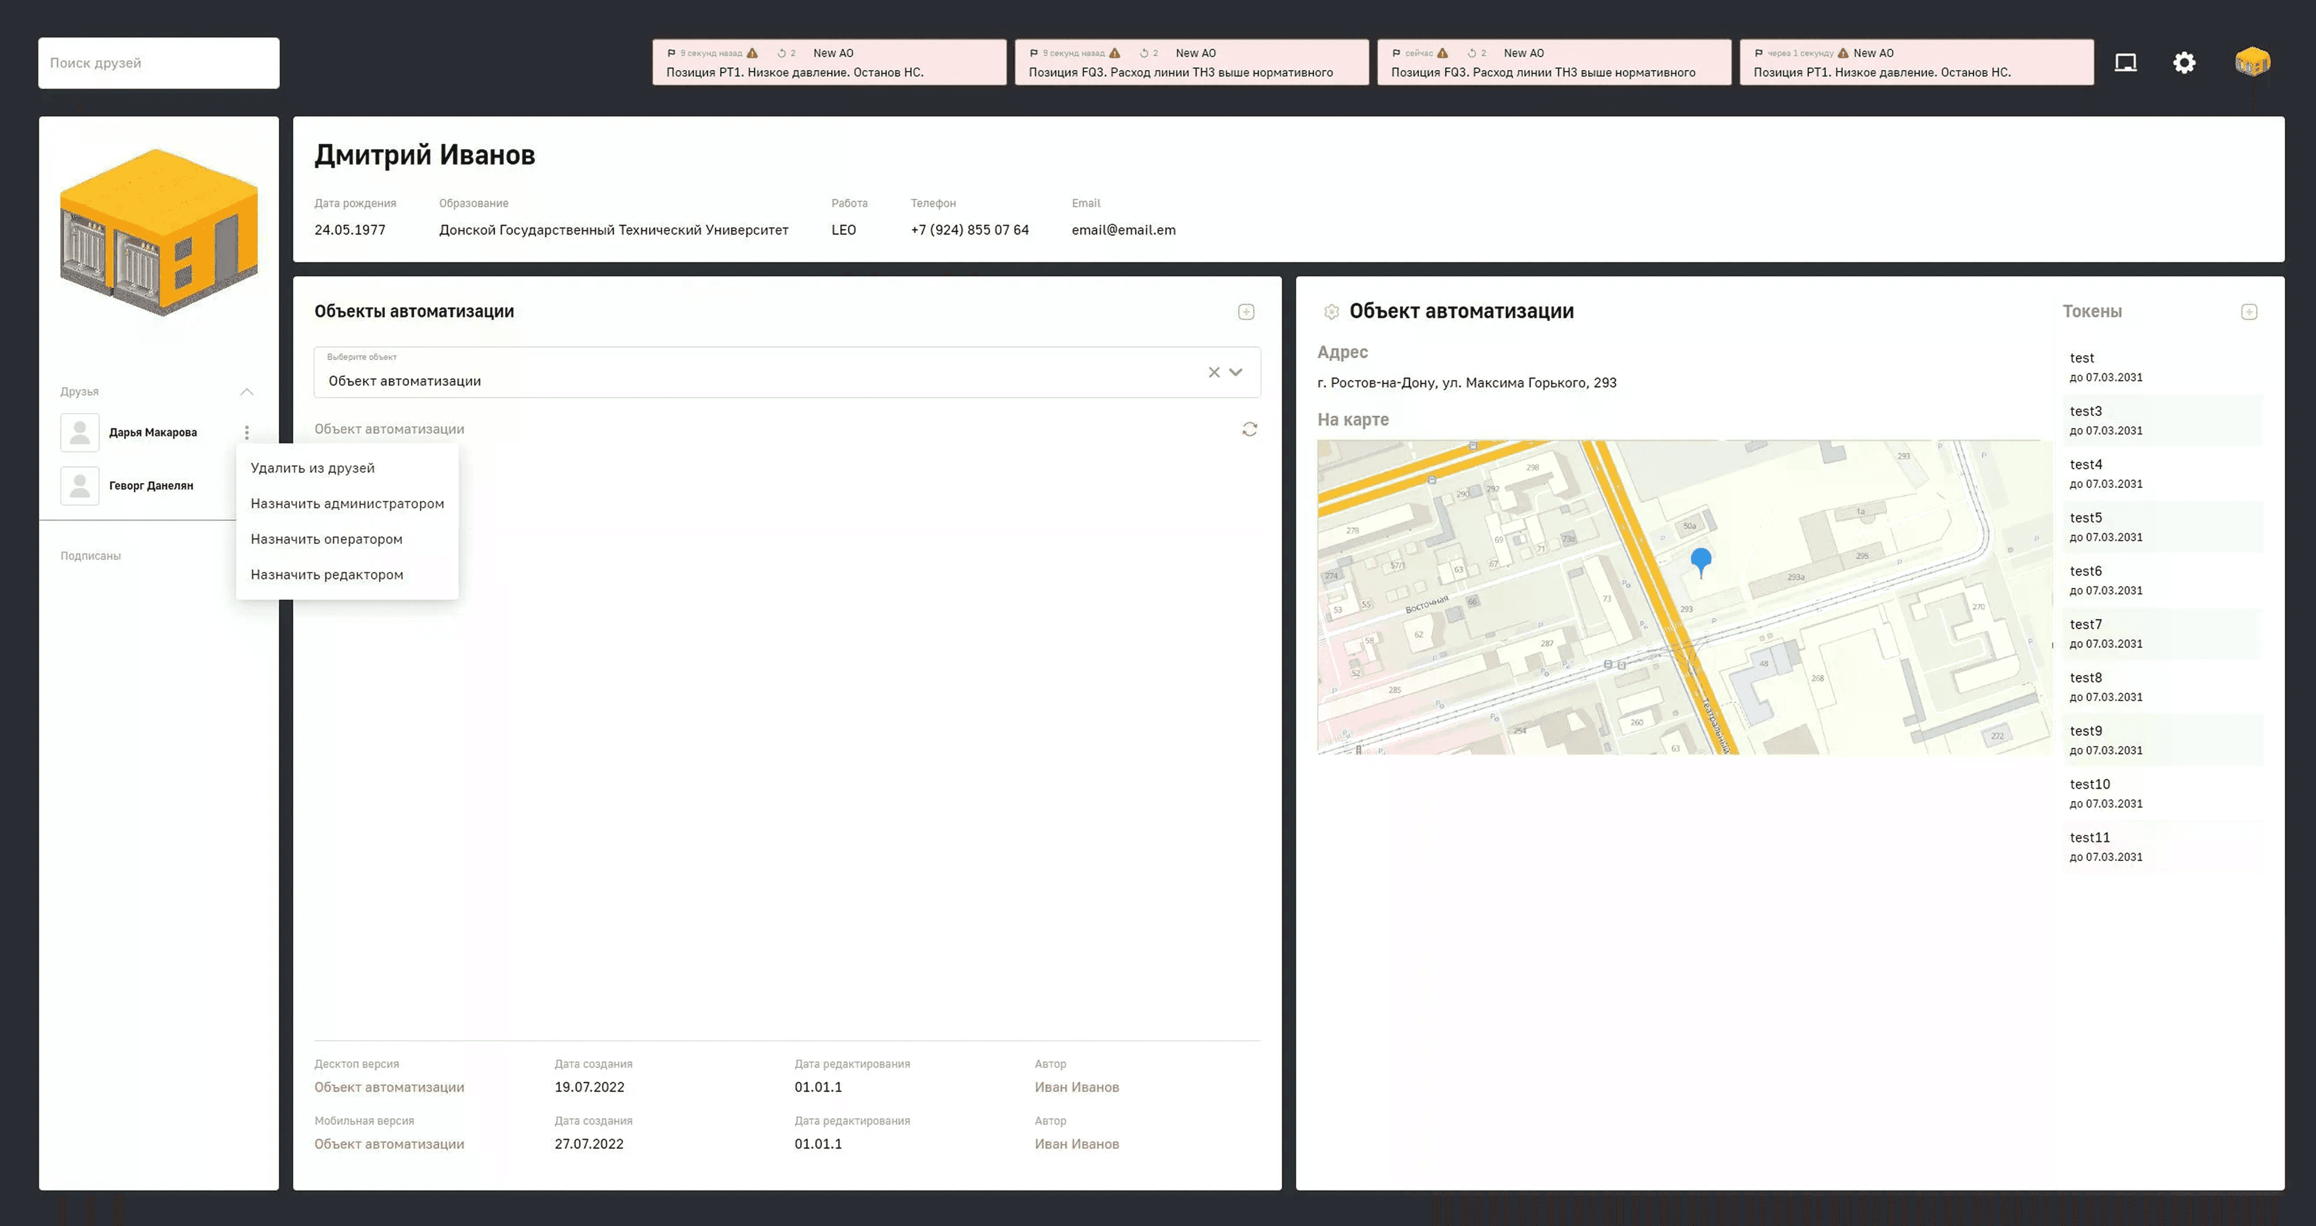This screenshot has height=1226, width=2316.
Task: Expand the Выберите объект dropdown
Action: pos(1236,372)
